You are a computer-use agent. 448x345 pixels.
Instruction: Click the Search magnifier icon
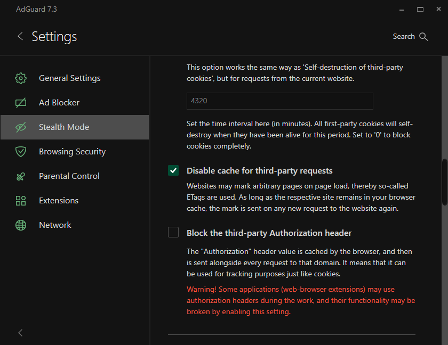[x=424, y=37]
